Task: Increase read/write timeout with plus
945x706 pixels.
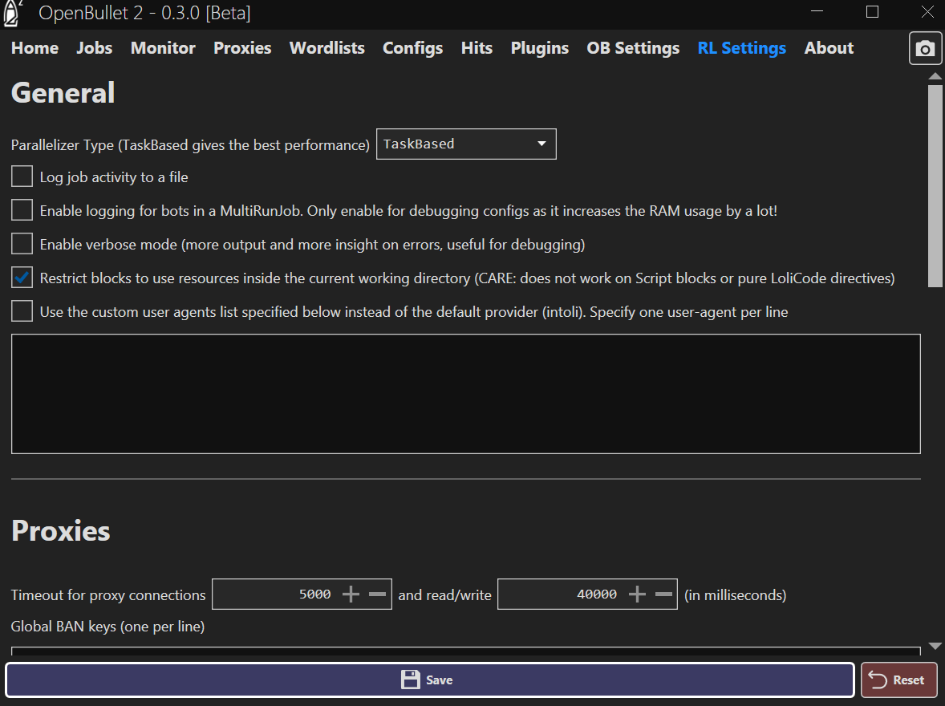Action: point(637,594)
